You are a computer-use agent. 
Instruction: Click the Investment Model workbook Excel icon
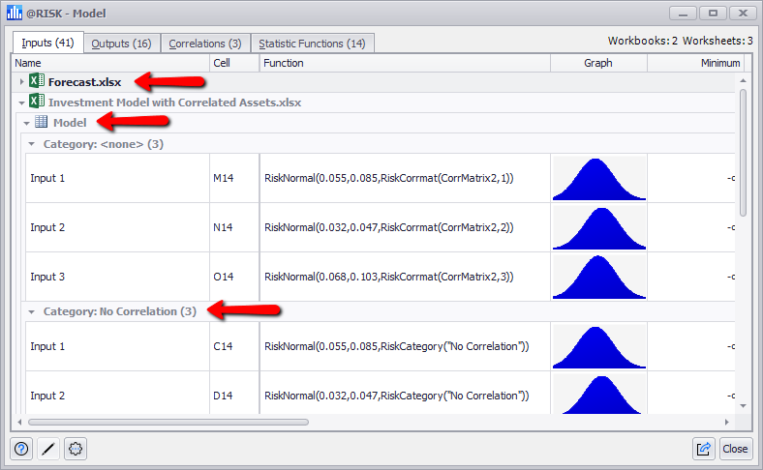point(37,102)
